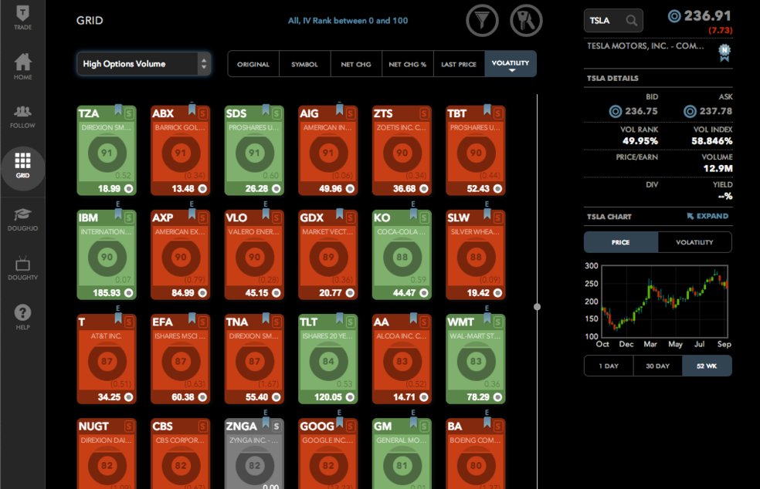Click the circle icon beside 49.96 on AIG
This screenshot has height=489, width=760.
350,189
